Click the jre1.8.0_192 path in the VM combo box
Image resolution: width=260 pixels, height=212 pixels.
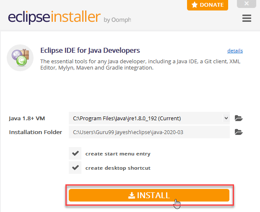coord(127,118)
